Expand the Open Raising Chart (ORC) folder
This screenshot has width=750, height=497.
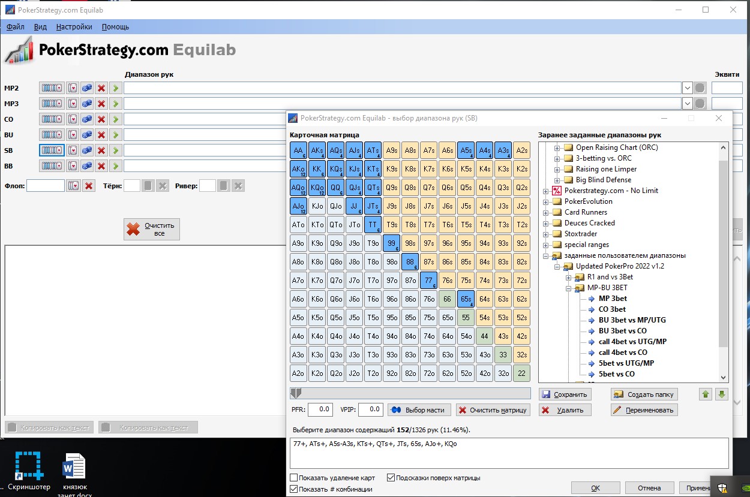pyautogui.click(x=557, y=147)
